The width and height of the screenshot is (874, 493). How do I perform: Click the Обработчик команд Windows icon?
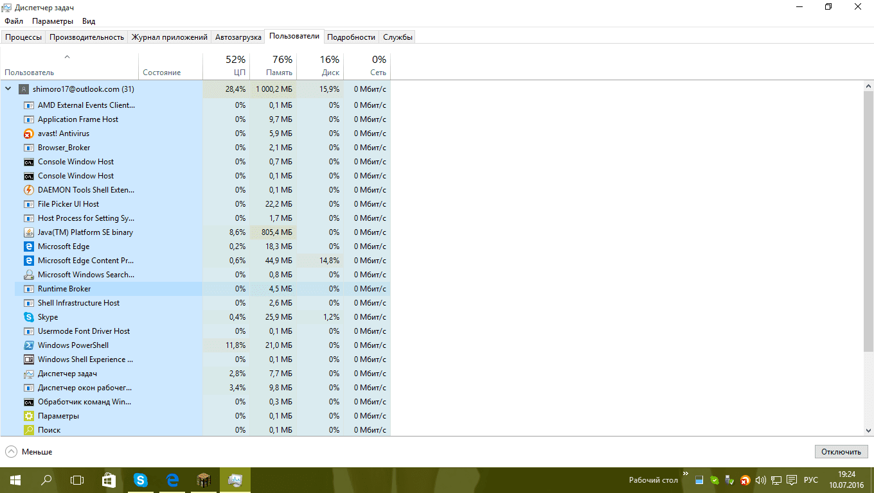coord(28,402)
